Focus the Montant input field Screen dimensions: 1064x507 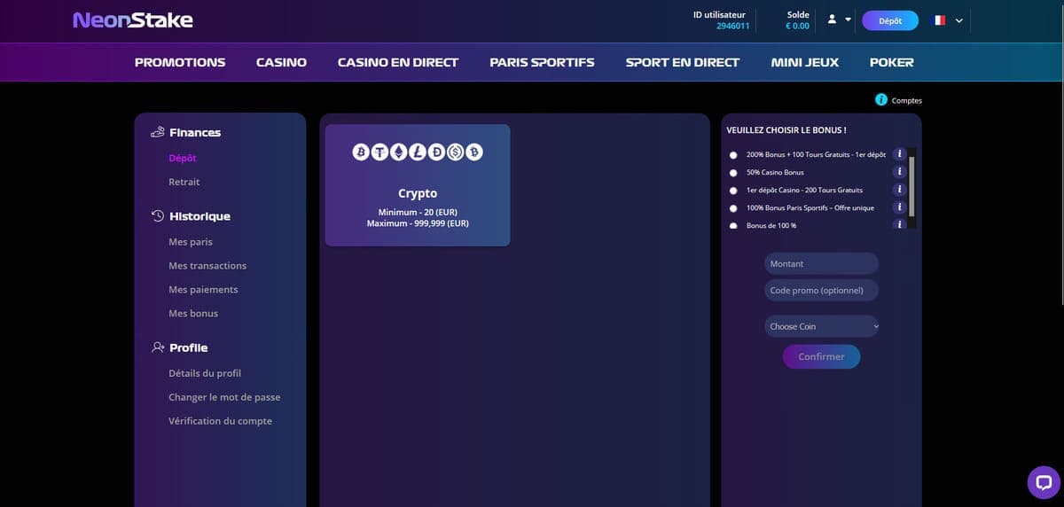click(821, 263)
